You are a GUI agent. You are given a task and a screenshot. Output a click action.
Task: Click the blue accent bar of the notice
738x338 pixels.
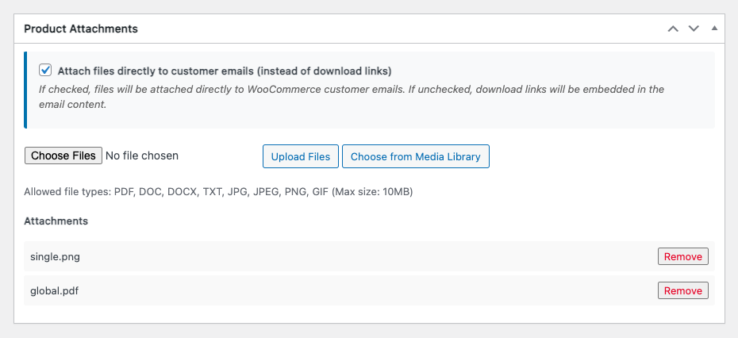coord(26,90)
